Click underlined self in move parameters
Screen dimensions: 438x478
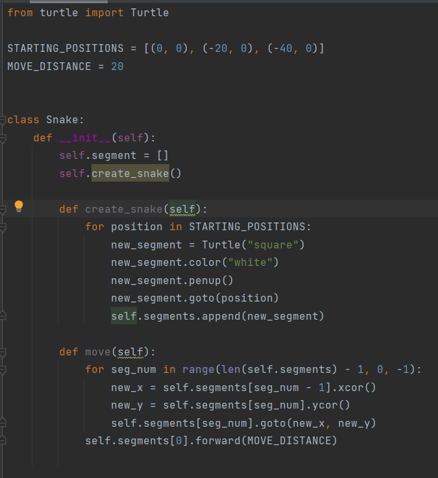tap(130, 352)
